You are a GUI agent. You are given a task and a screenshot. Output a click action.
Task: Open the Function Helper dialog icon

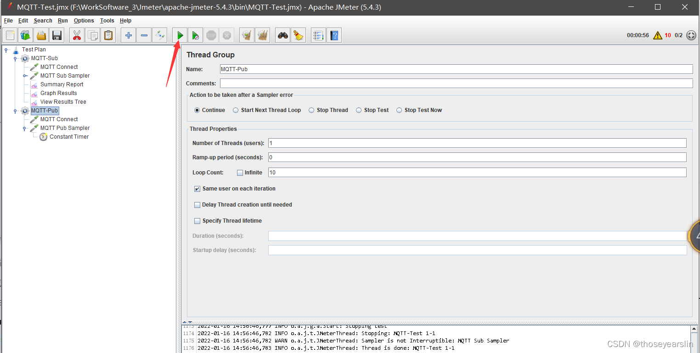[x=318, y=35]
